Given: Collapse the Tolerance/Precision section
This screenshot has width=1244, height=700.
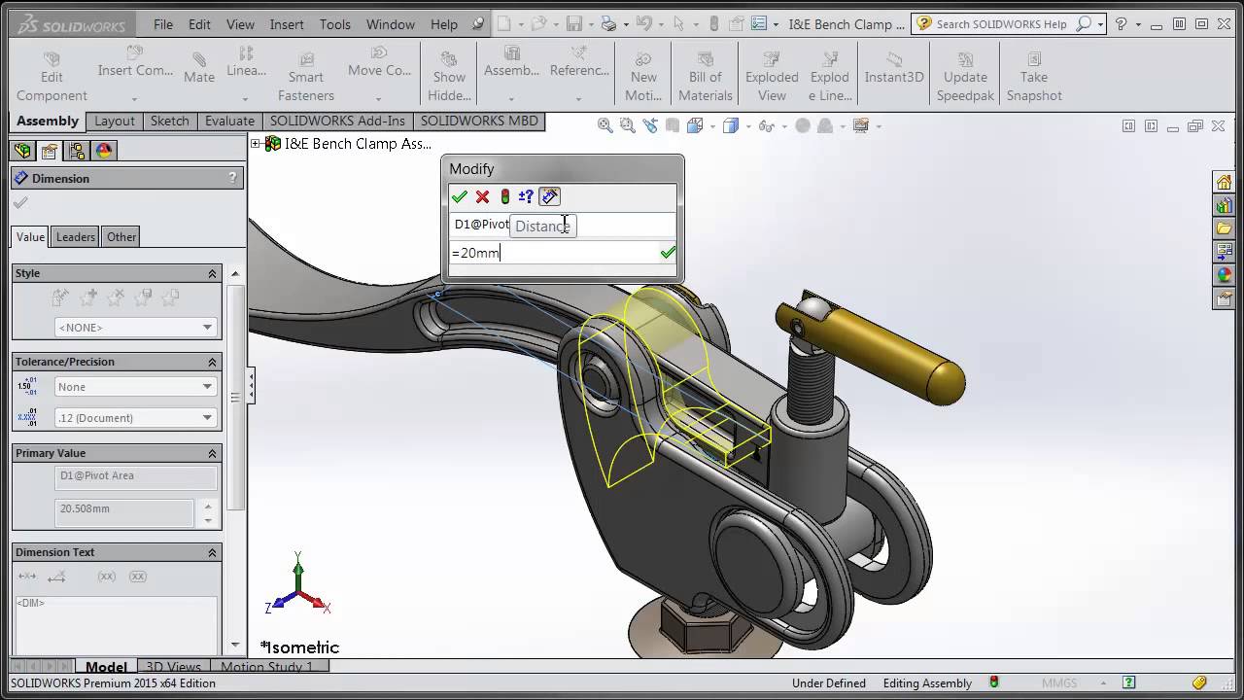Looking at the screenshot, I should tap(212, 362).
